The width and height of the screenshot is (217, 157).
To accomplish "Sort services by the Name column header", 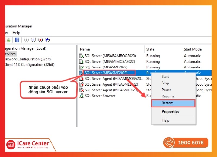I will 85,49.
